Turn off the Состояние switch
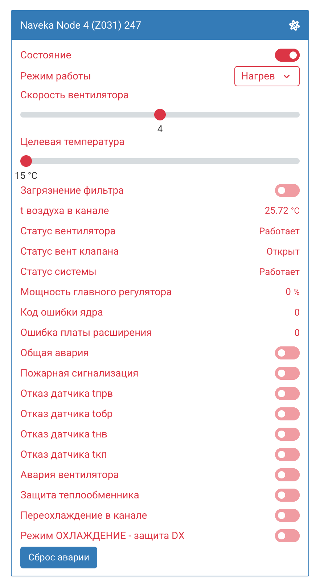The image size is (320, 584). (x=287, y=55)
